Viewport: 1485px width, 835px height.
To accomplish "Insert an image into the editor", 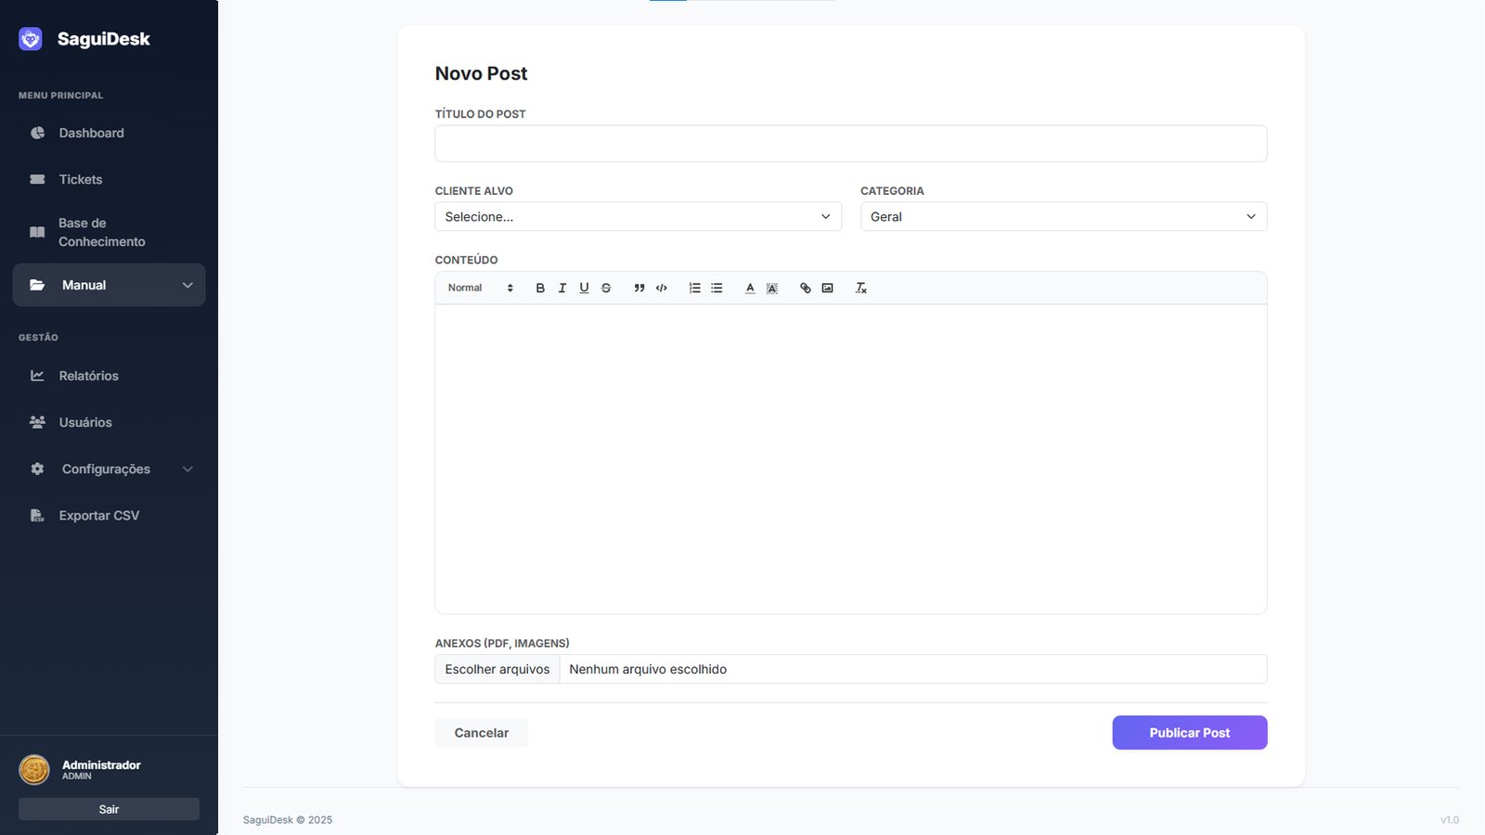I will (827, 289).
